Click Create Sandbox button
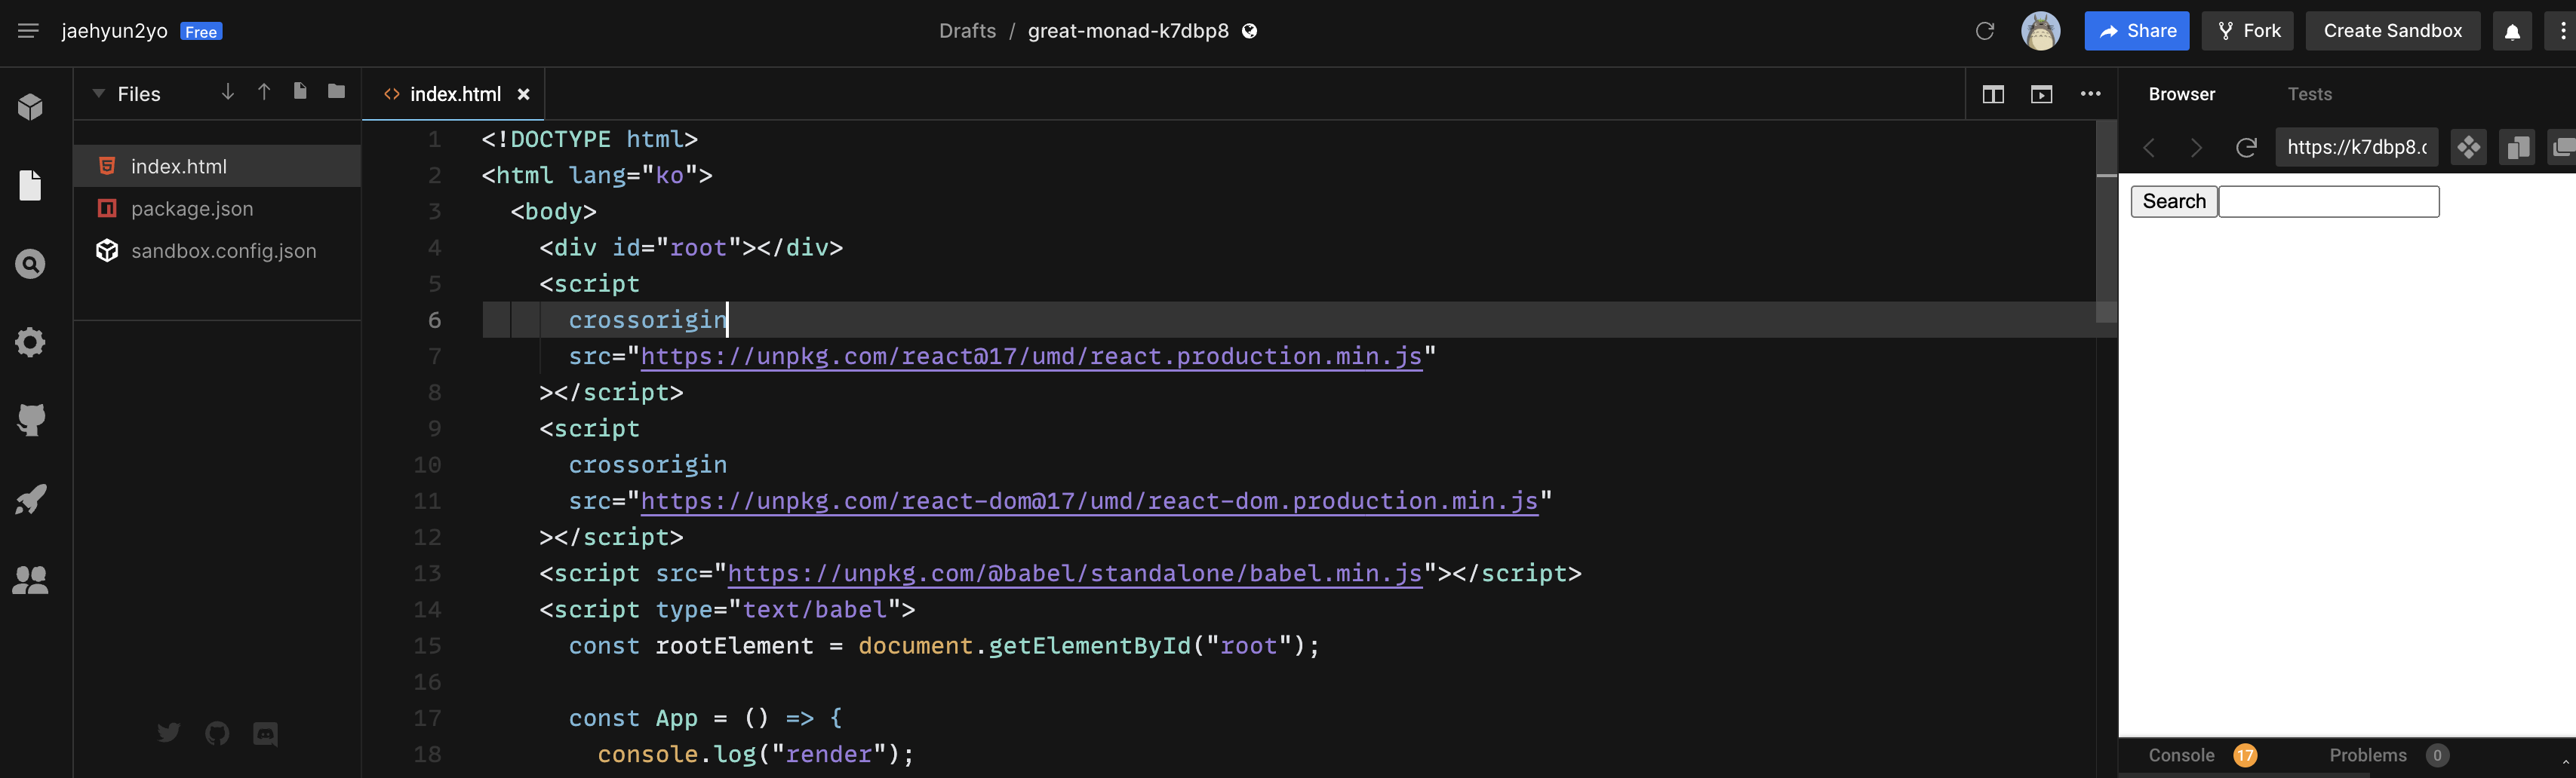 pyautogui.click(x=2392, y=31)
